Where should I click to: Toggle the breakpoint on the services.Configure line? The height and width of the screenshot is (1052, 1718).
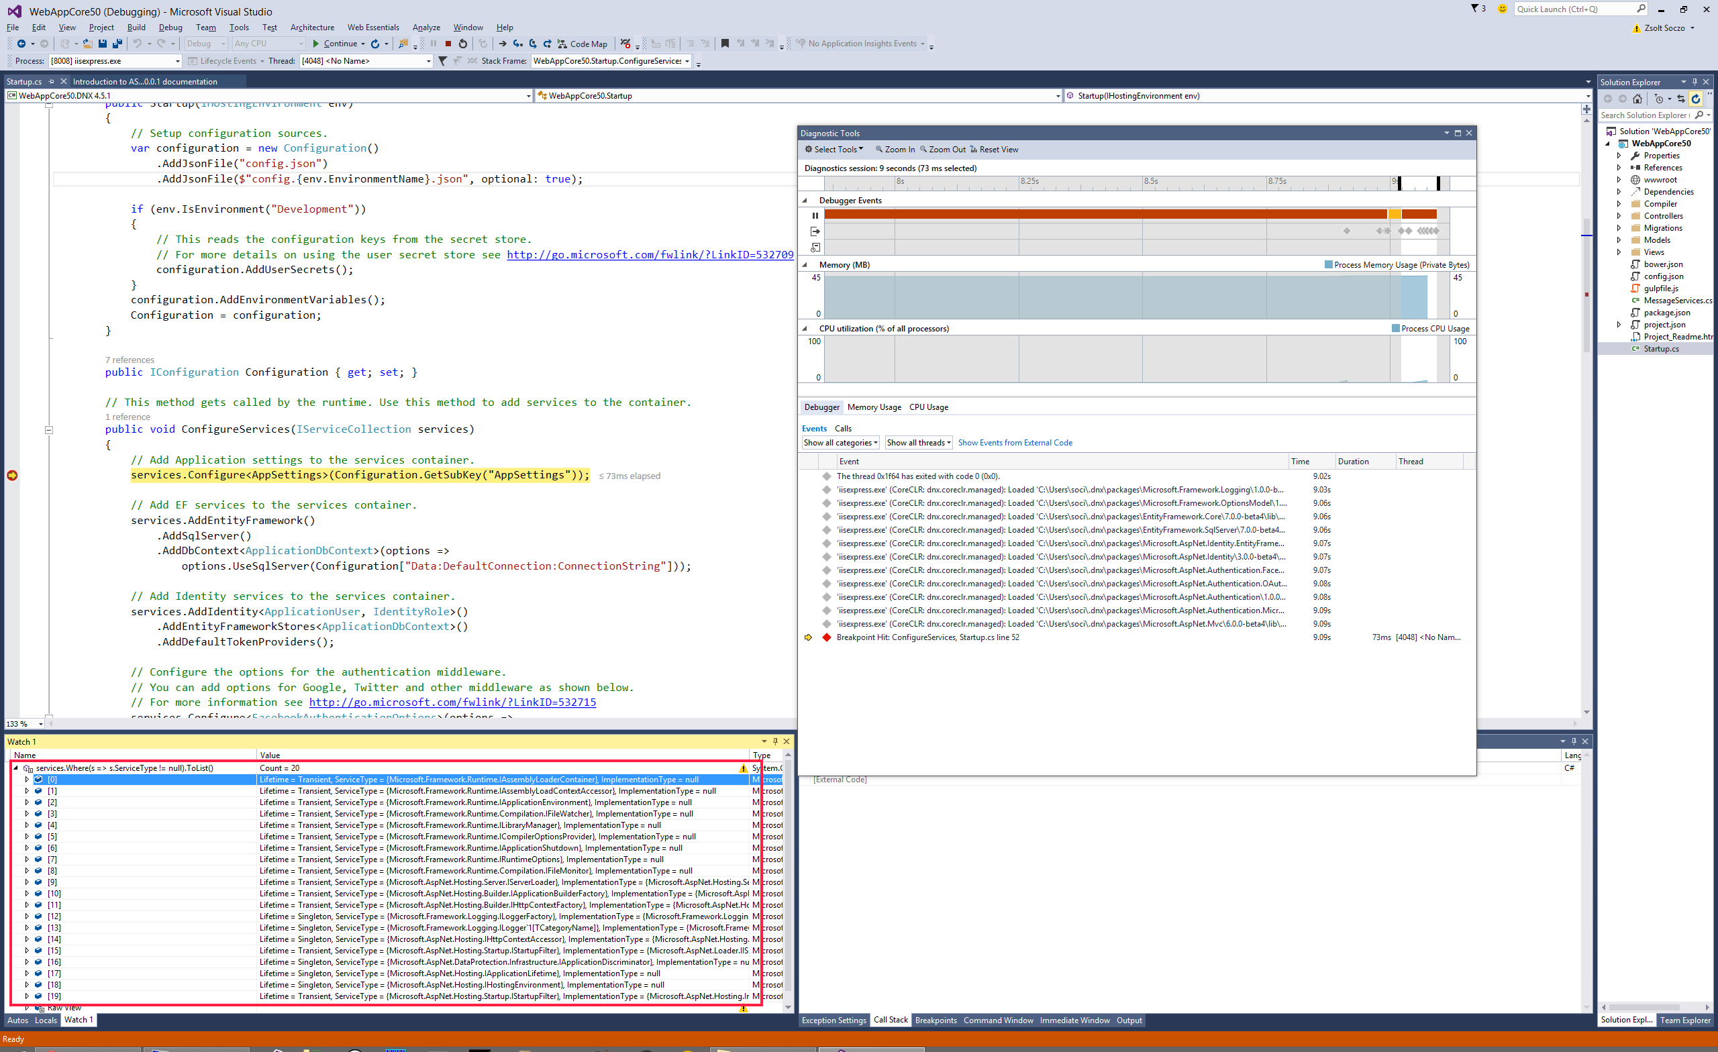12,476
